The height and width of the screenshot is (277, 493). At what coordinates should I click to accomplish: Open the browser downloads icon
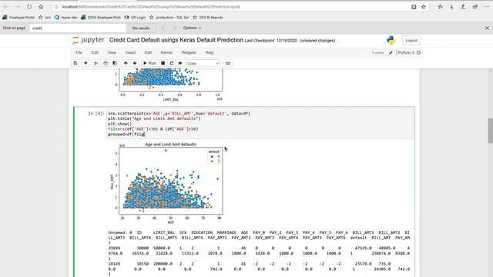click(452, 7)
